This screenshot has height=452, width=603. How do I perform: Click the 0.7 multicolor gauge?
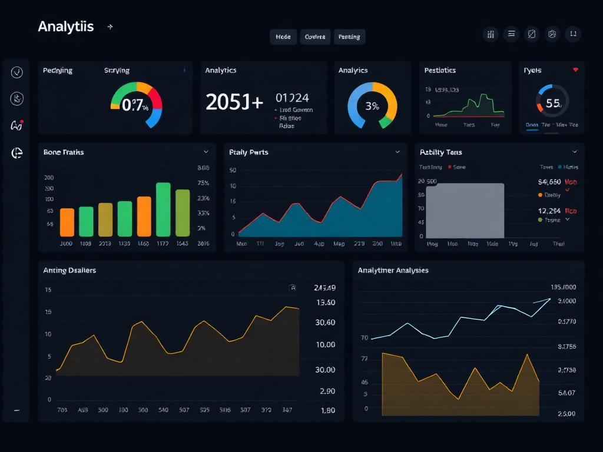(x=137, y=104)
